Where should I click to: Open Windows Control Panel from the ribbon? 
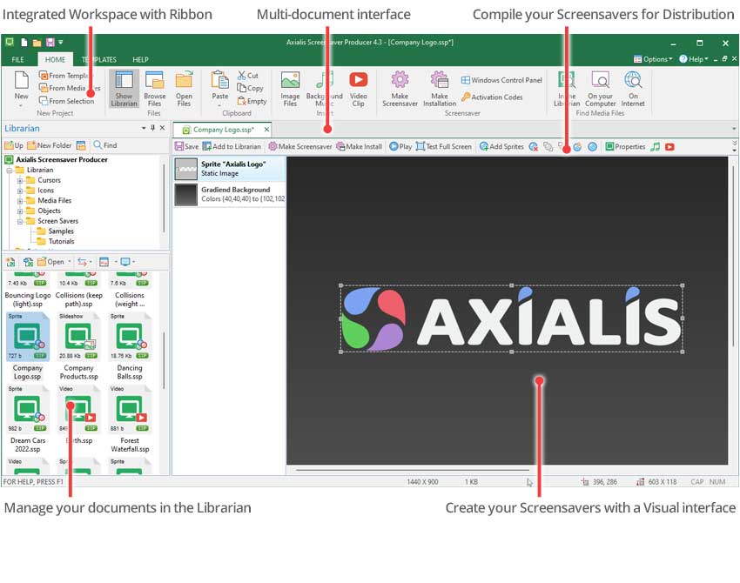(501, 80)
